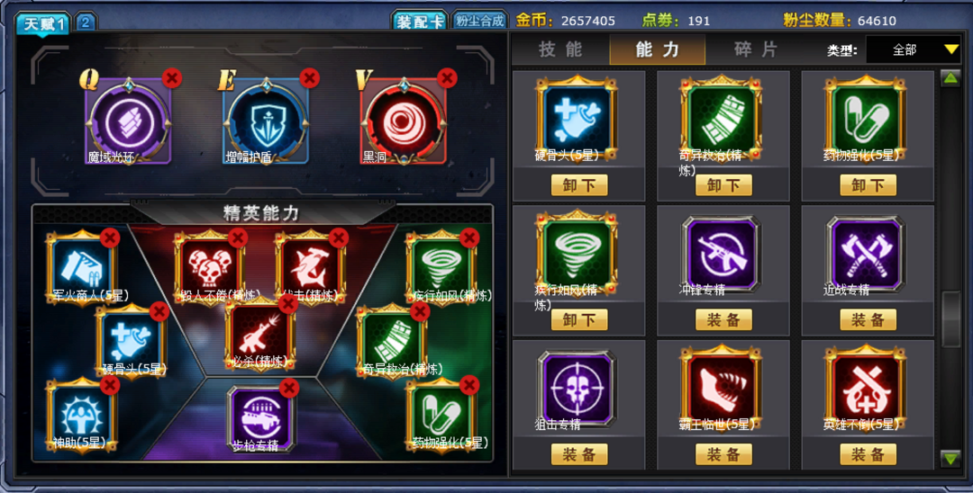
Task: Click the ability list scrollbar thumb
Action: (950, 318)
